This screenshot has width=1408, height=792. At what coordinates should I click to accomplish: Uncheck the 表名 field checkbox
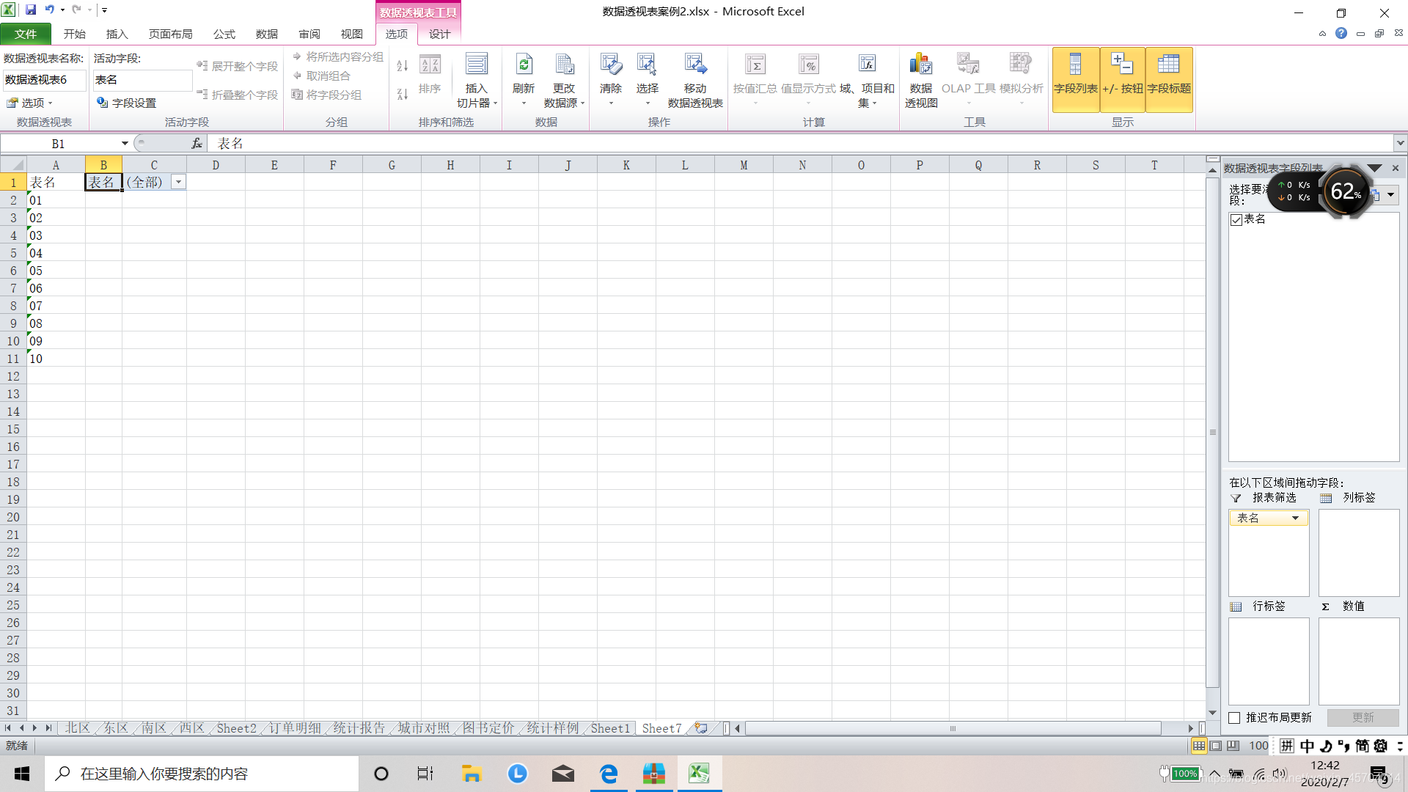(1236, 220)
